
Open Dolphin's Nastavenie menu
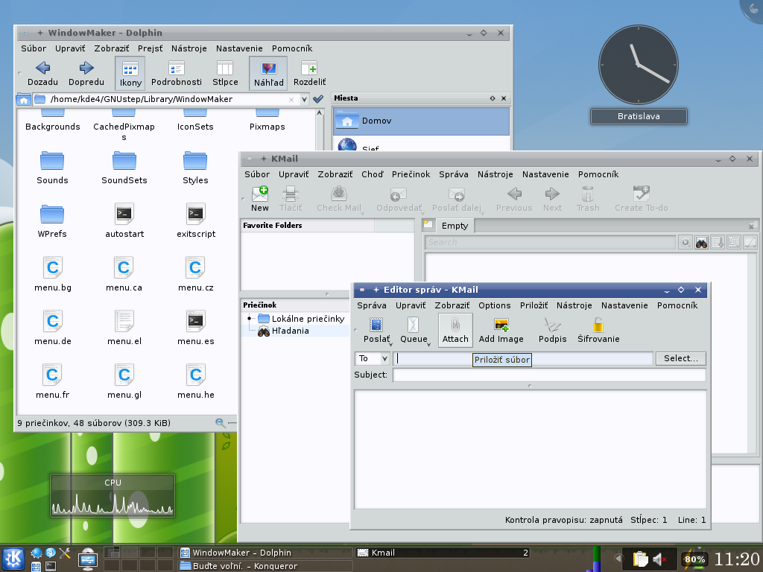point(239,48)
